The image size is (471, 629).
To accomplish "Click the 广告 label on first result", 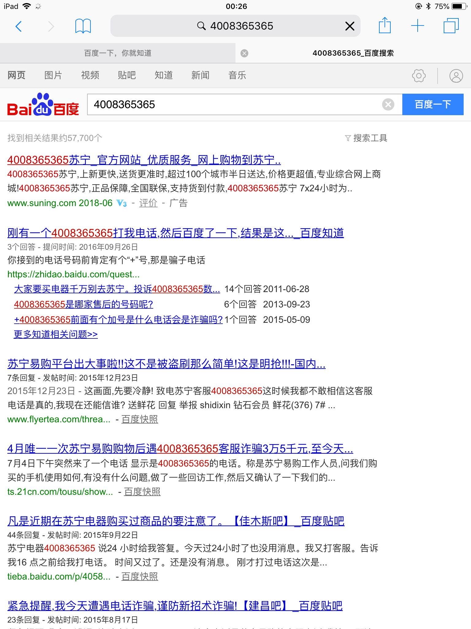I will click(178, 203).
